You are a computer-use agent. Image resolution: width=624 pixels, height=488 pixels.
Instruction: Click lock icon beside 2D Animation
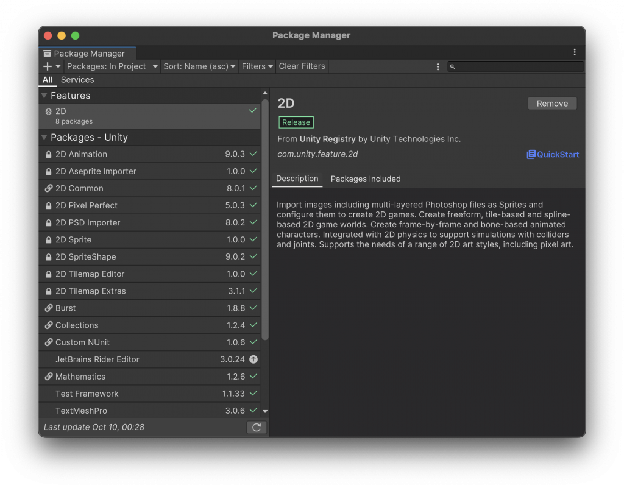click(x=49, y=154)
